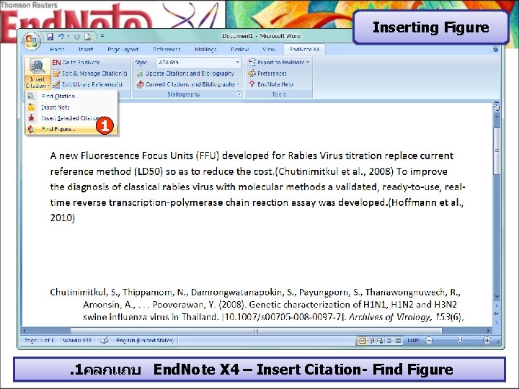
Task: Customize Quick Access Toolbar arrow
Action: [102, 36]
